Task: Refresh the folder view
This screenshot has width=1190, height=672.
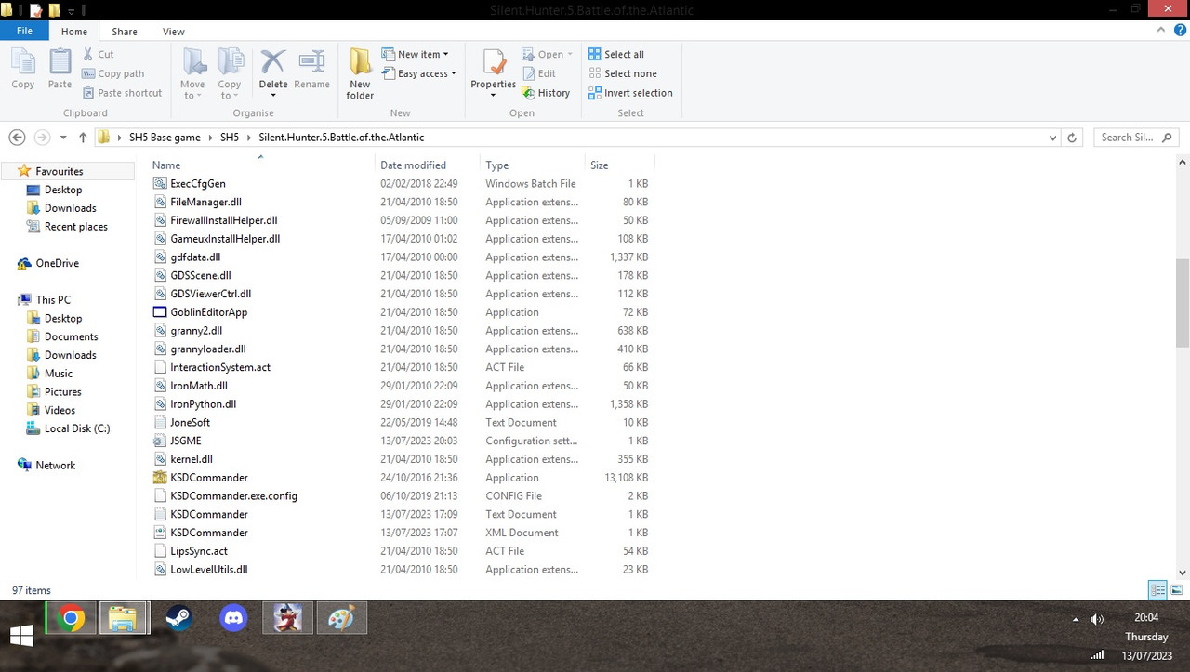Action: pos(1072,138)
